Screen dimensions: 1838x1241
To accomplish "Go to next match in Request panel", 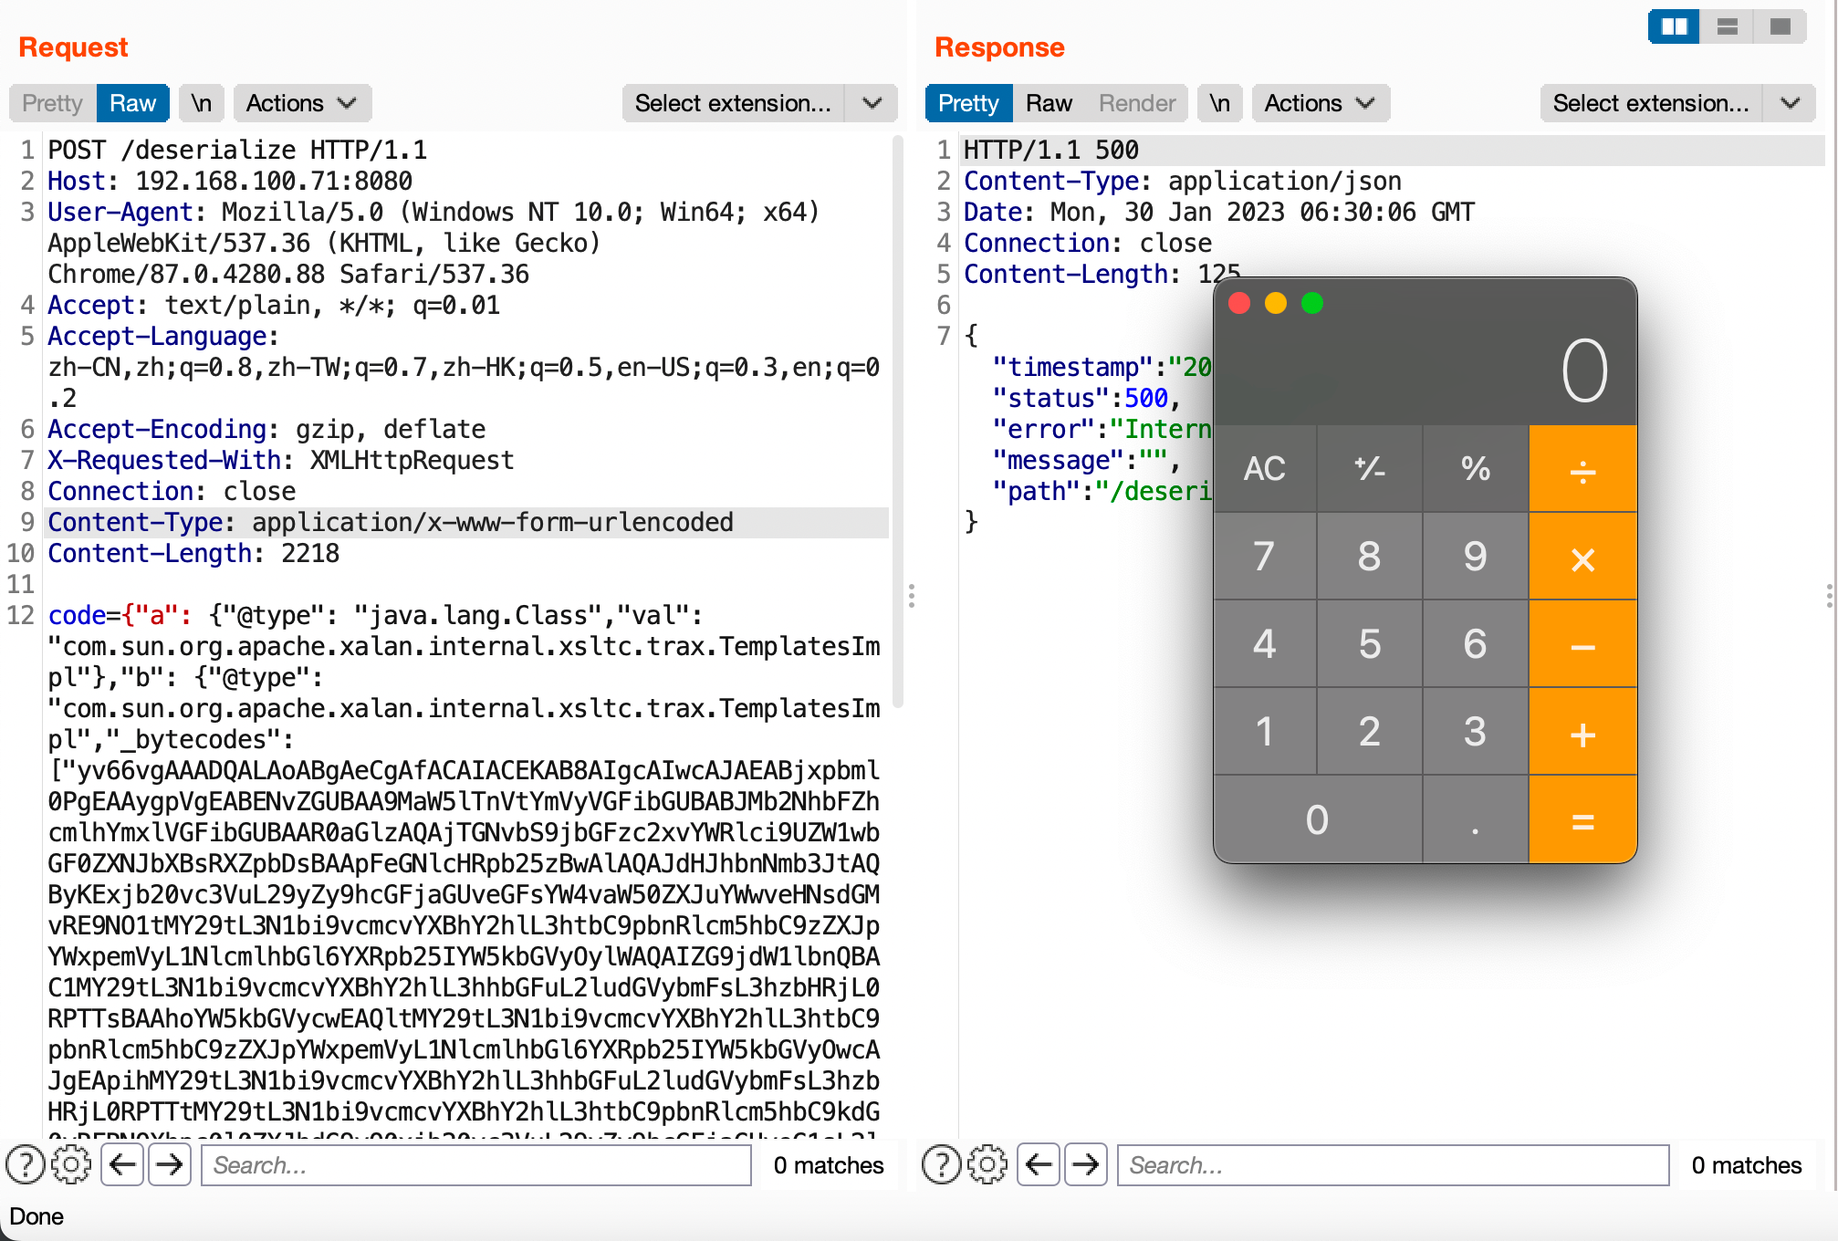I will point(170,1165).
